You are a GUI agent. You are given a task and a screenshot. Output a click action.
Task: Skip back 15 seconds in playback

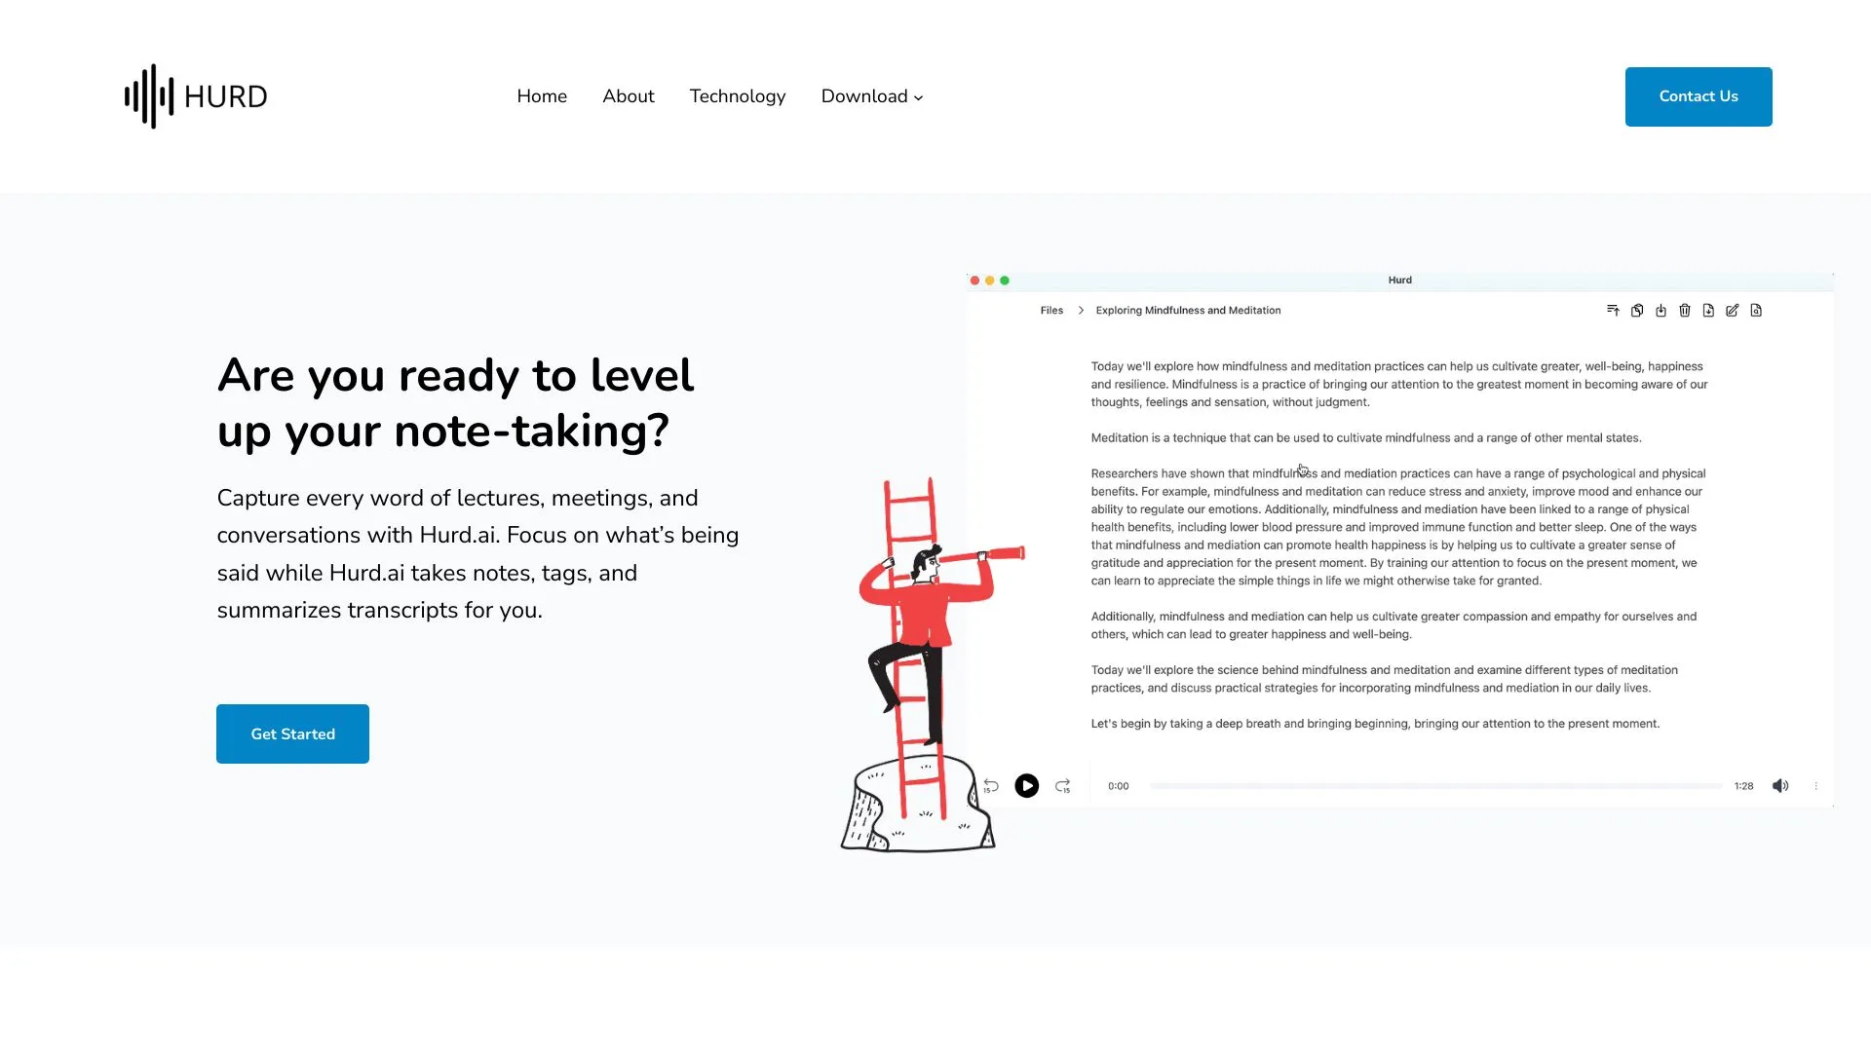[x=990, y=785]
